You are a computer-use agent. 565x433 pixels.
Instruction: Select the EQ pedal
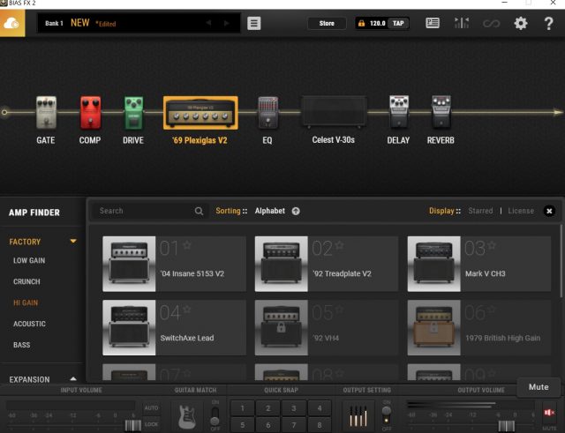(x=268, y=113)
